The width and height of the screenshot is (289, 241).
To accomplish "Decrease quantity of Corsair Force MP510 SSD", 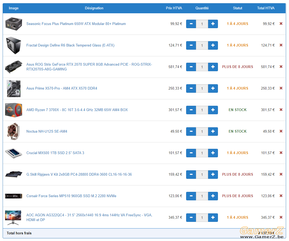I will coord(191,196).
